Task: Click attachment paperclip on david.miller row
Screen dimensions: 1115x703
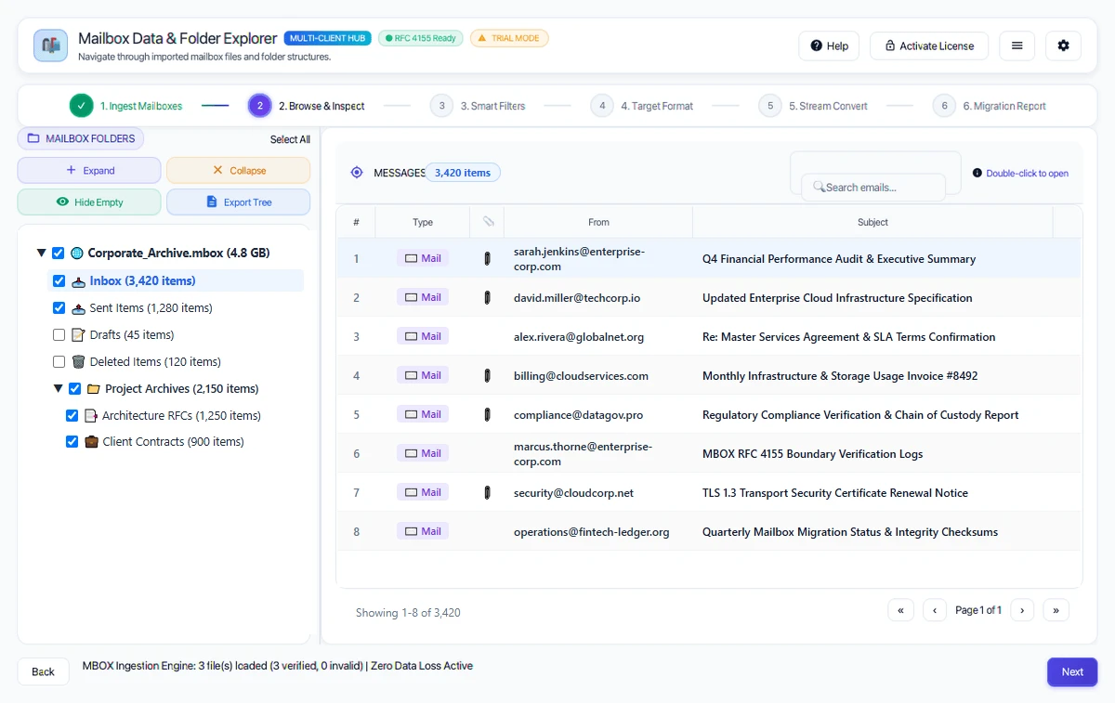Action: click(x=487, y=298)
